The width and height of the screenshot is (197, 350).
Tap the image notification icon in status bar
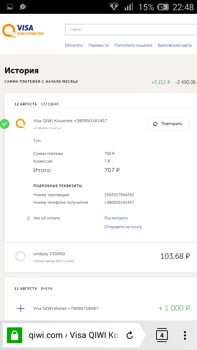[x=9, y=7]
